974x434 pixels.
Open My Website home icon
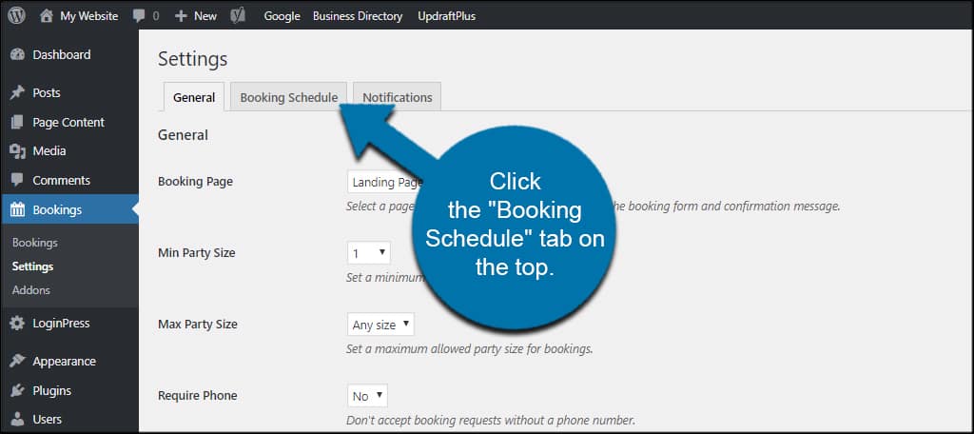(47, 16)
